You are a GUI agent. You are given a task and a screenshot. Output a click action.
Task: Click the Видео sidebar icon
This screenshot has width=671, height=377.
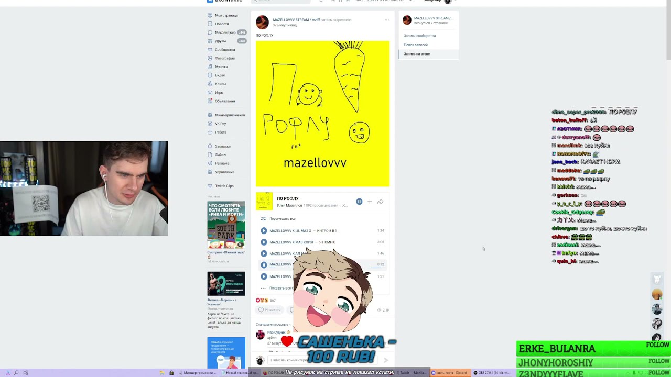[x=210, y=75]
